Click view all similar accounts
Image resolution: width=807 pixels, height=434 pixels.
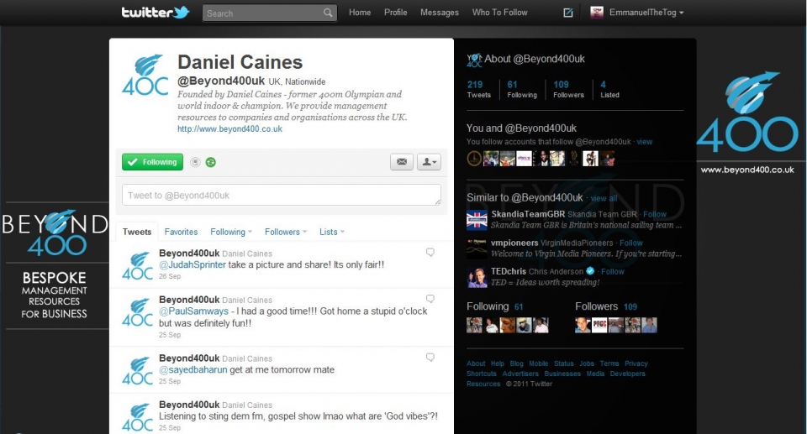(x=604, y=198)
